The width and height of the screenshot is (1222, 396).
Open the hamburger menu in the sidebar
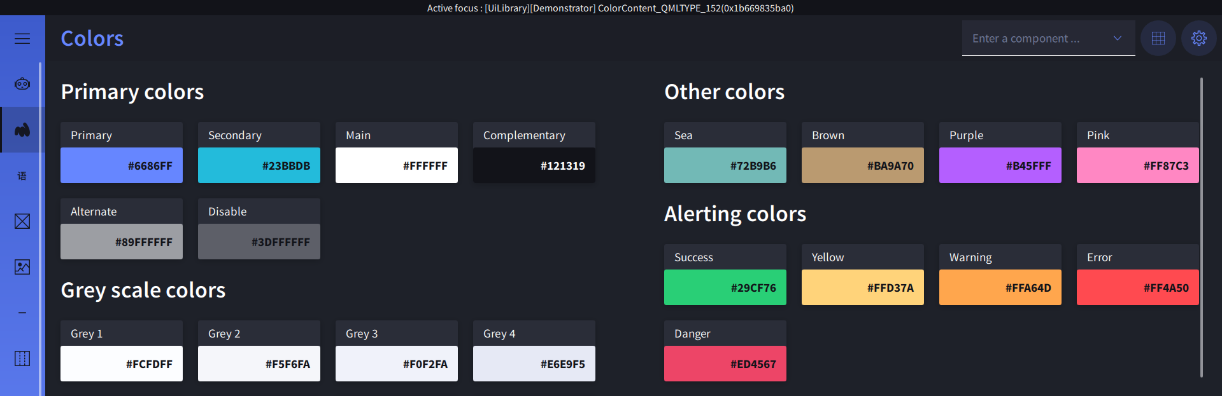22,39
